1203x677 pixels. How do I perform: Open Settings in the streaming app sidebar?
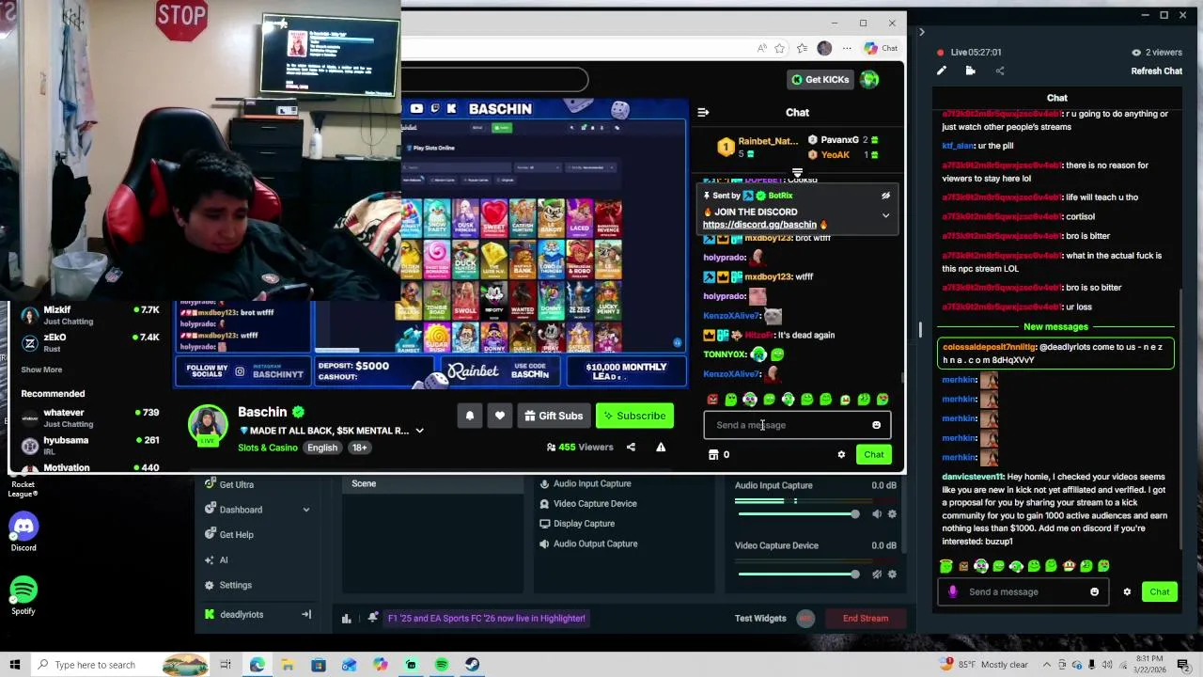[235, 585]
